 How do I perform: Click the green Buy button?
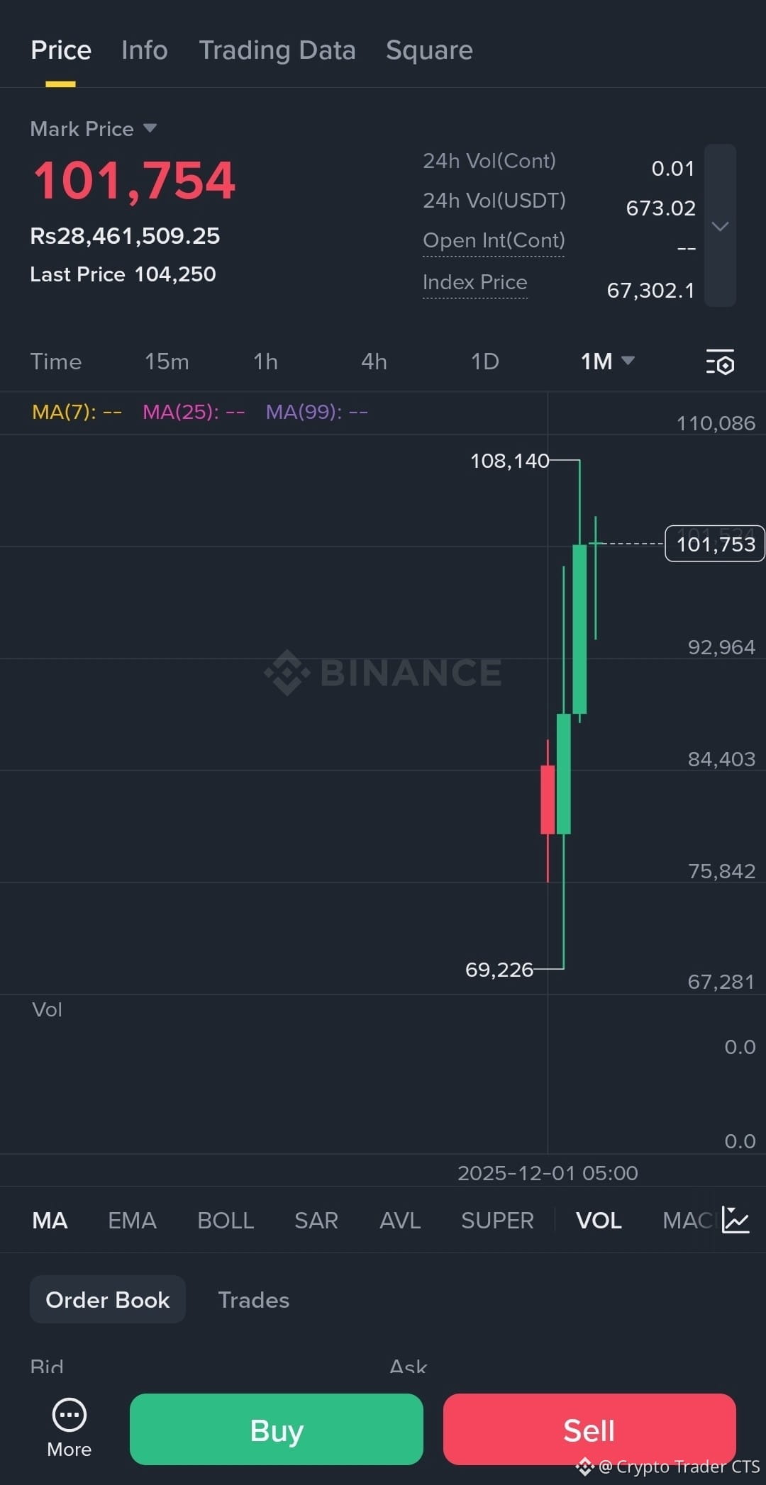(277, 1429)
